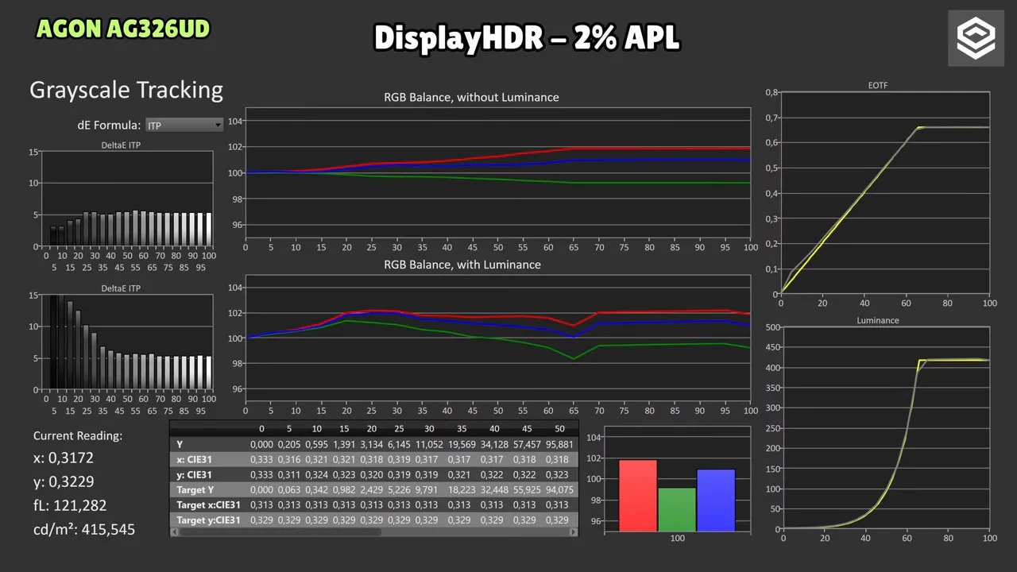This screenshot has height=572, width=1017.
Task: Select the 'Target Y' row header
Action: tap(195, 490)
